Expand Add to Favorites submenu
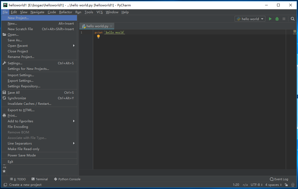 click(39, 121)
